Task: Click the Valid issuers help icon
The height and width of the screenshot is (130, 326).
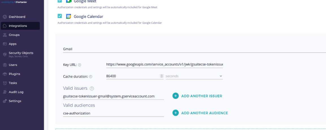Action: coord(92,89)
